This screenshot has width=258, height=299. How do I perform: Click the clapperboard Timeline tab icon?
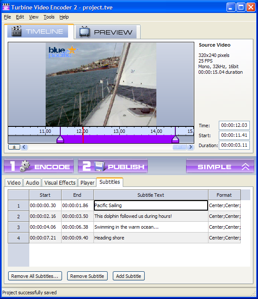(x=16, y=31)
